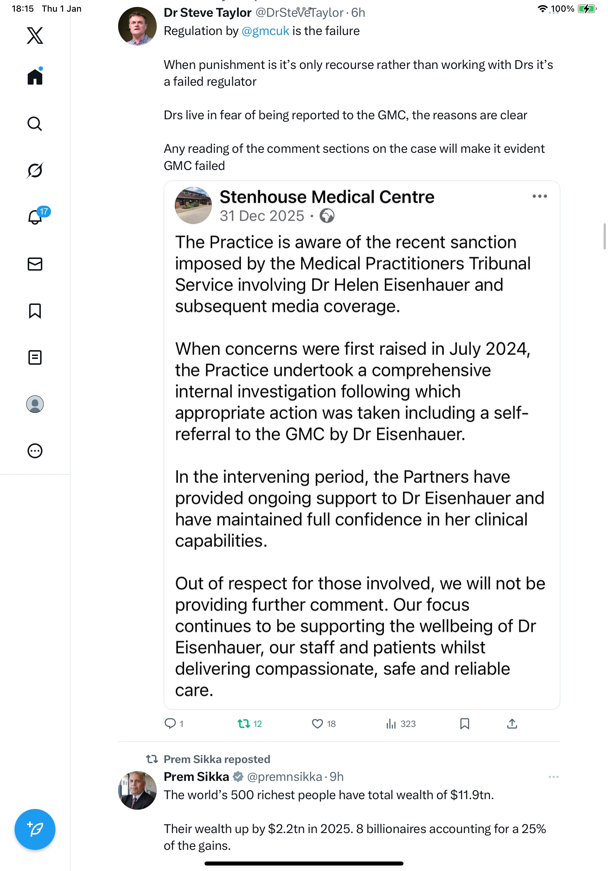Open the profile avatar in sidebar
608x871 pixels.
tap(35, 404)
